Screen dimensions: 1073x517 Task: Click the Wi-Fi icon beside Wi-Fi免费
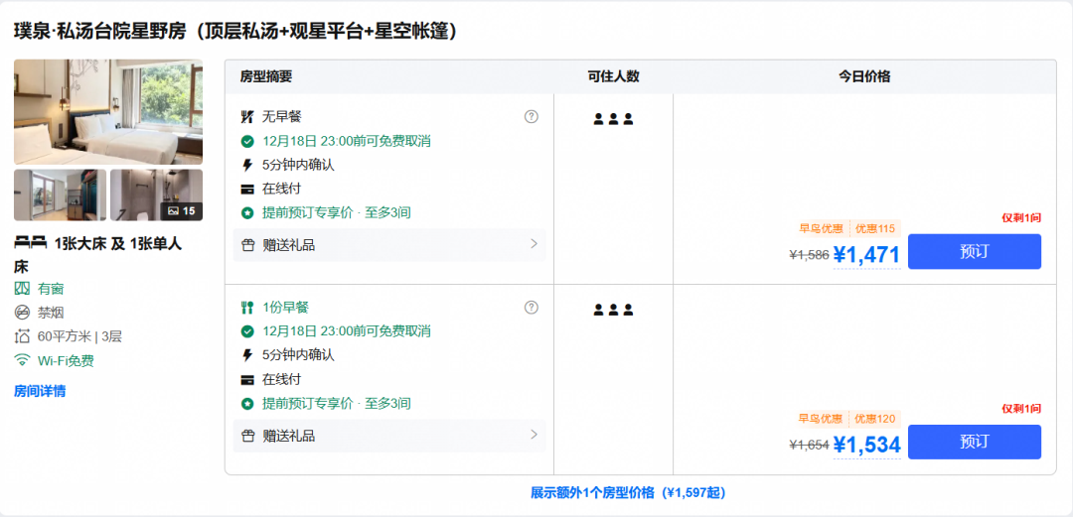point(23,359)
